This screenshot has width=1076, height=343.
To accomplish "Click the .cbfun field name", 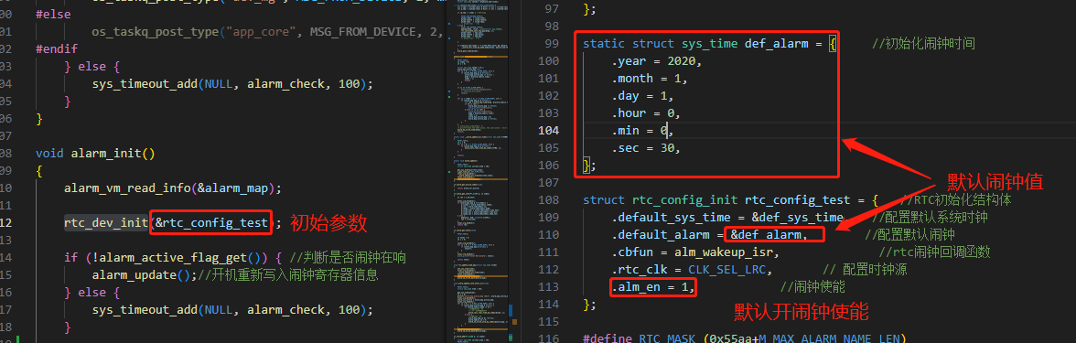I will pos(633,252).
